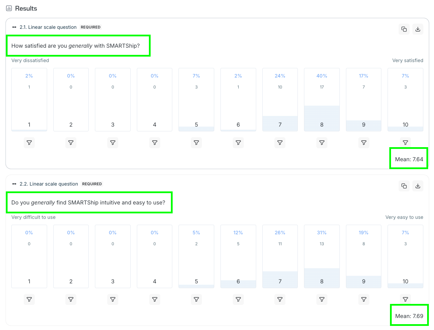Screen dimensions: 434x330
Task: Click the 'How satisfied are you generally' question text
Action: tap(76, 46)
